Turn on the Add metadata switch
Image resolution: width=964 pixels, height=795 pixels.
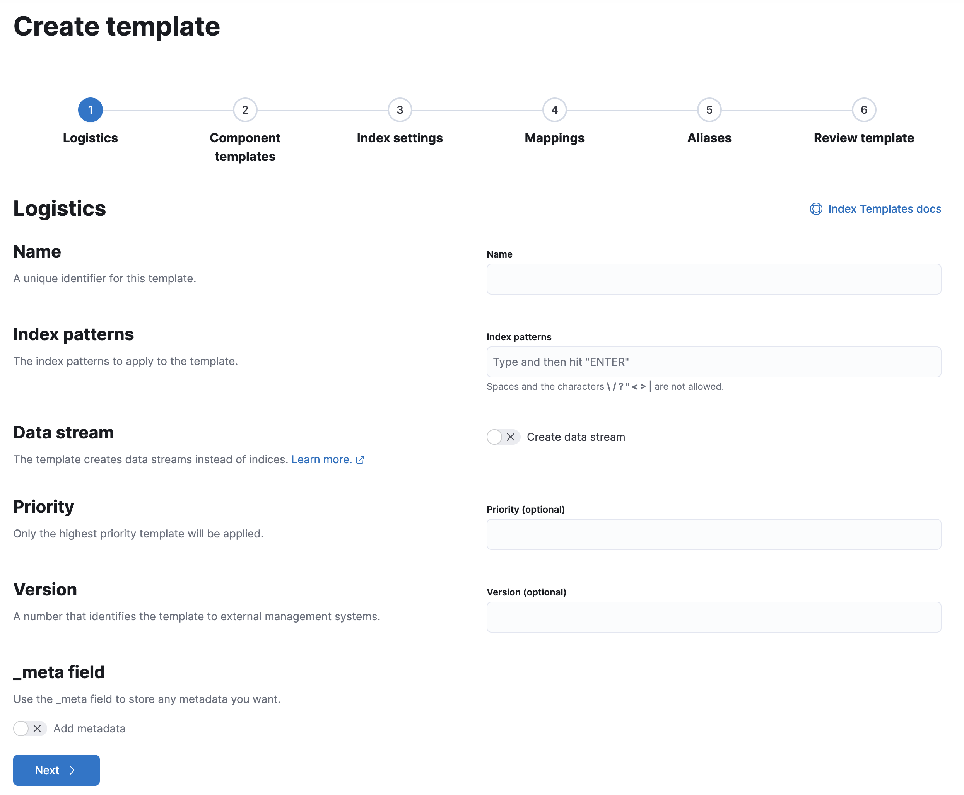(30, 728)
